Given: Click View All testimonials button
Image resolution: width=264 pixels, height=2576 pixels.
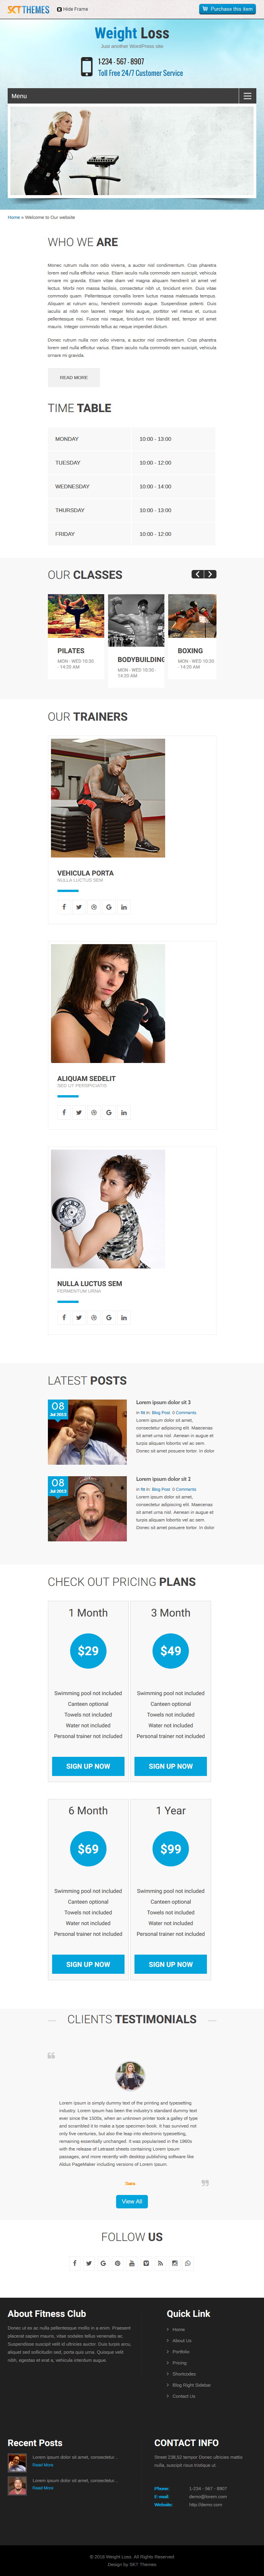Looking at the screenshot, I should click(x=132, y=2201).
